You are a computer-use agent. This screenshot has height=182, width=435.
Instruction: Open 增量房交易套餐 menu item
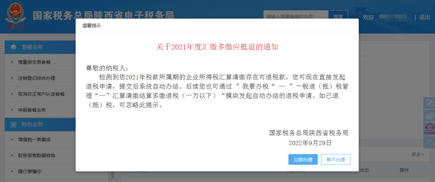pyautogui.click(x=34, y=62)
